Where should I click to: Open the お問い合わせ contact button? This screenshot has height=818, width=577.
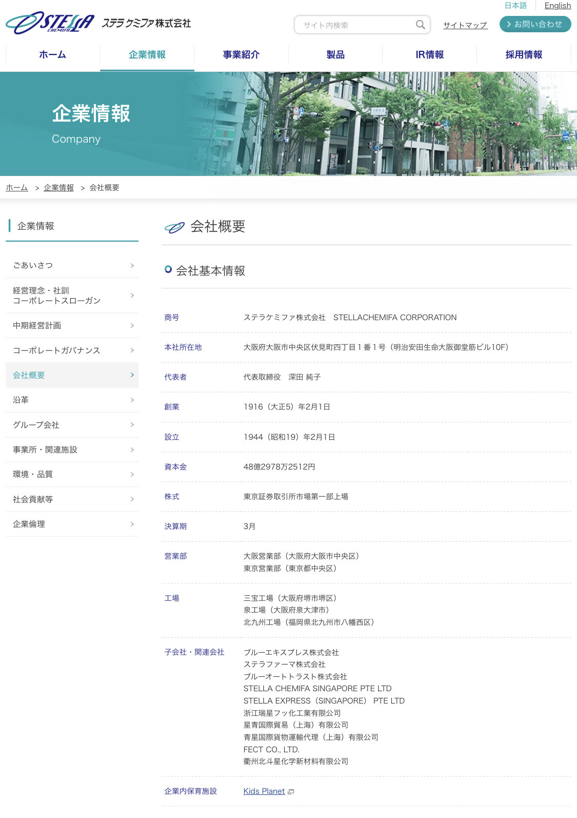[535, 24]
